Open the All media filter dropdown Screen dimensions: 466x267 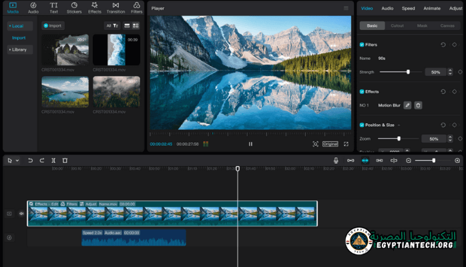coord(111,25)
